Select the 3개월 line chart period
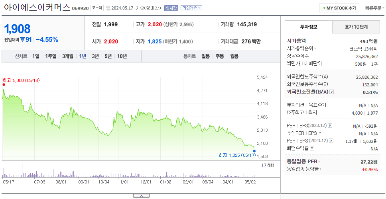The image size is (386, 199). [67, 56]
